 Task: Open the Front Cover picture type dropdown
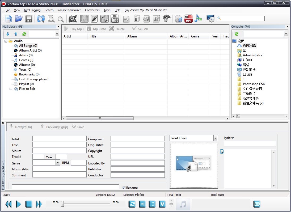pyautogui.click(x=216, y=138)
